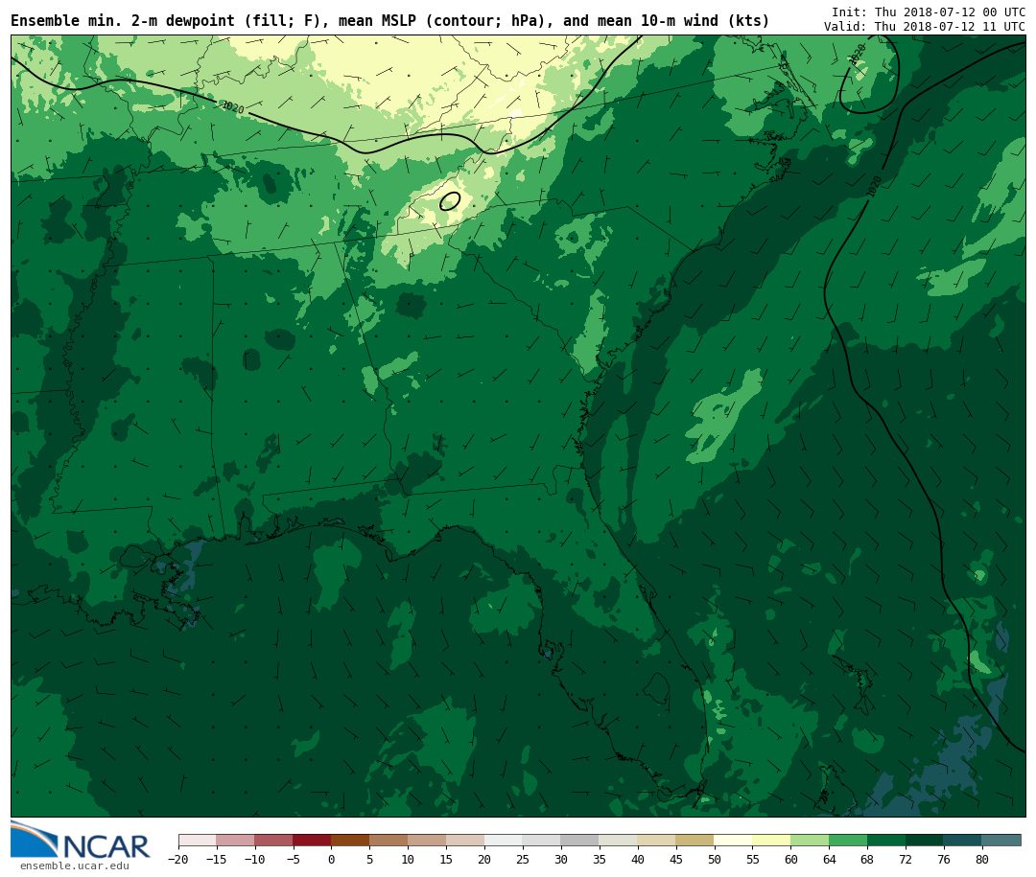Open the ensemble.ucar.edu link text
Image resolution: width=1036 pixels, height=877 pixels.
point(74,866)
